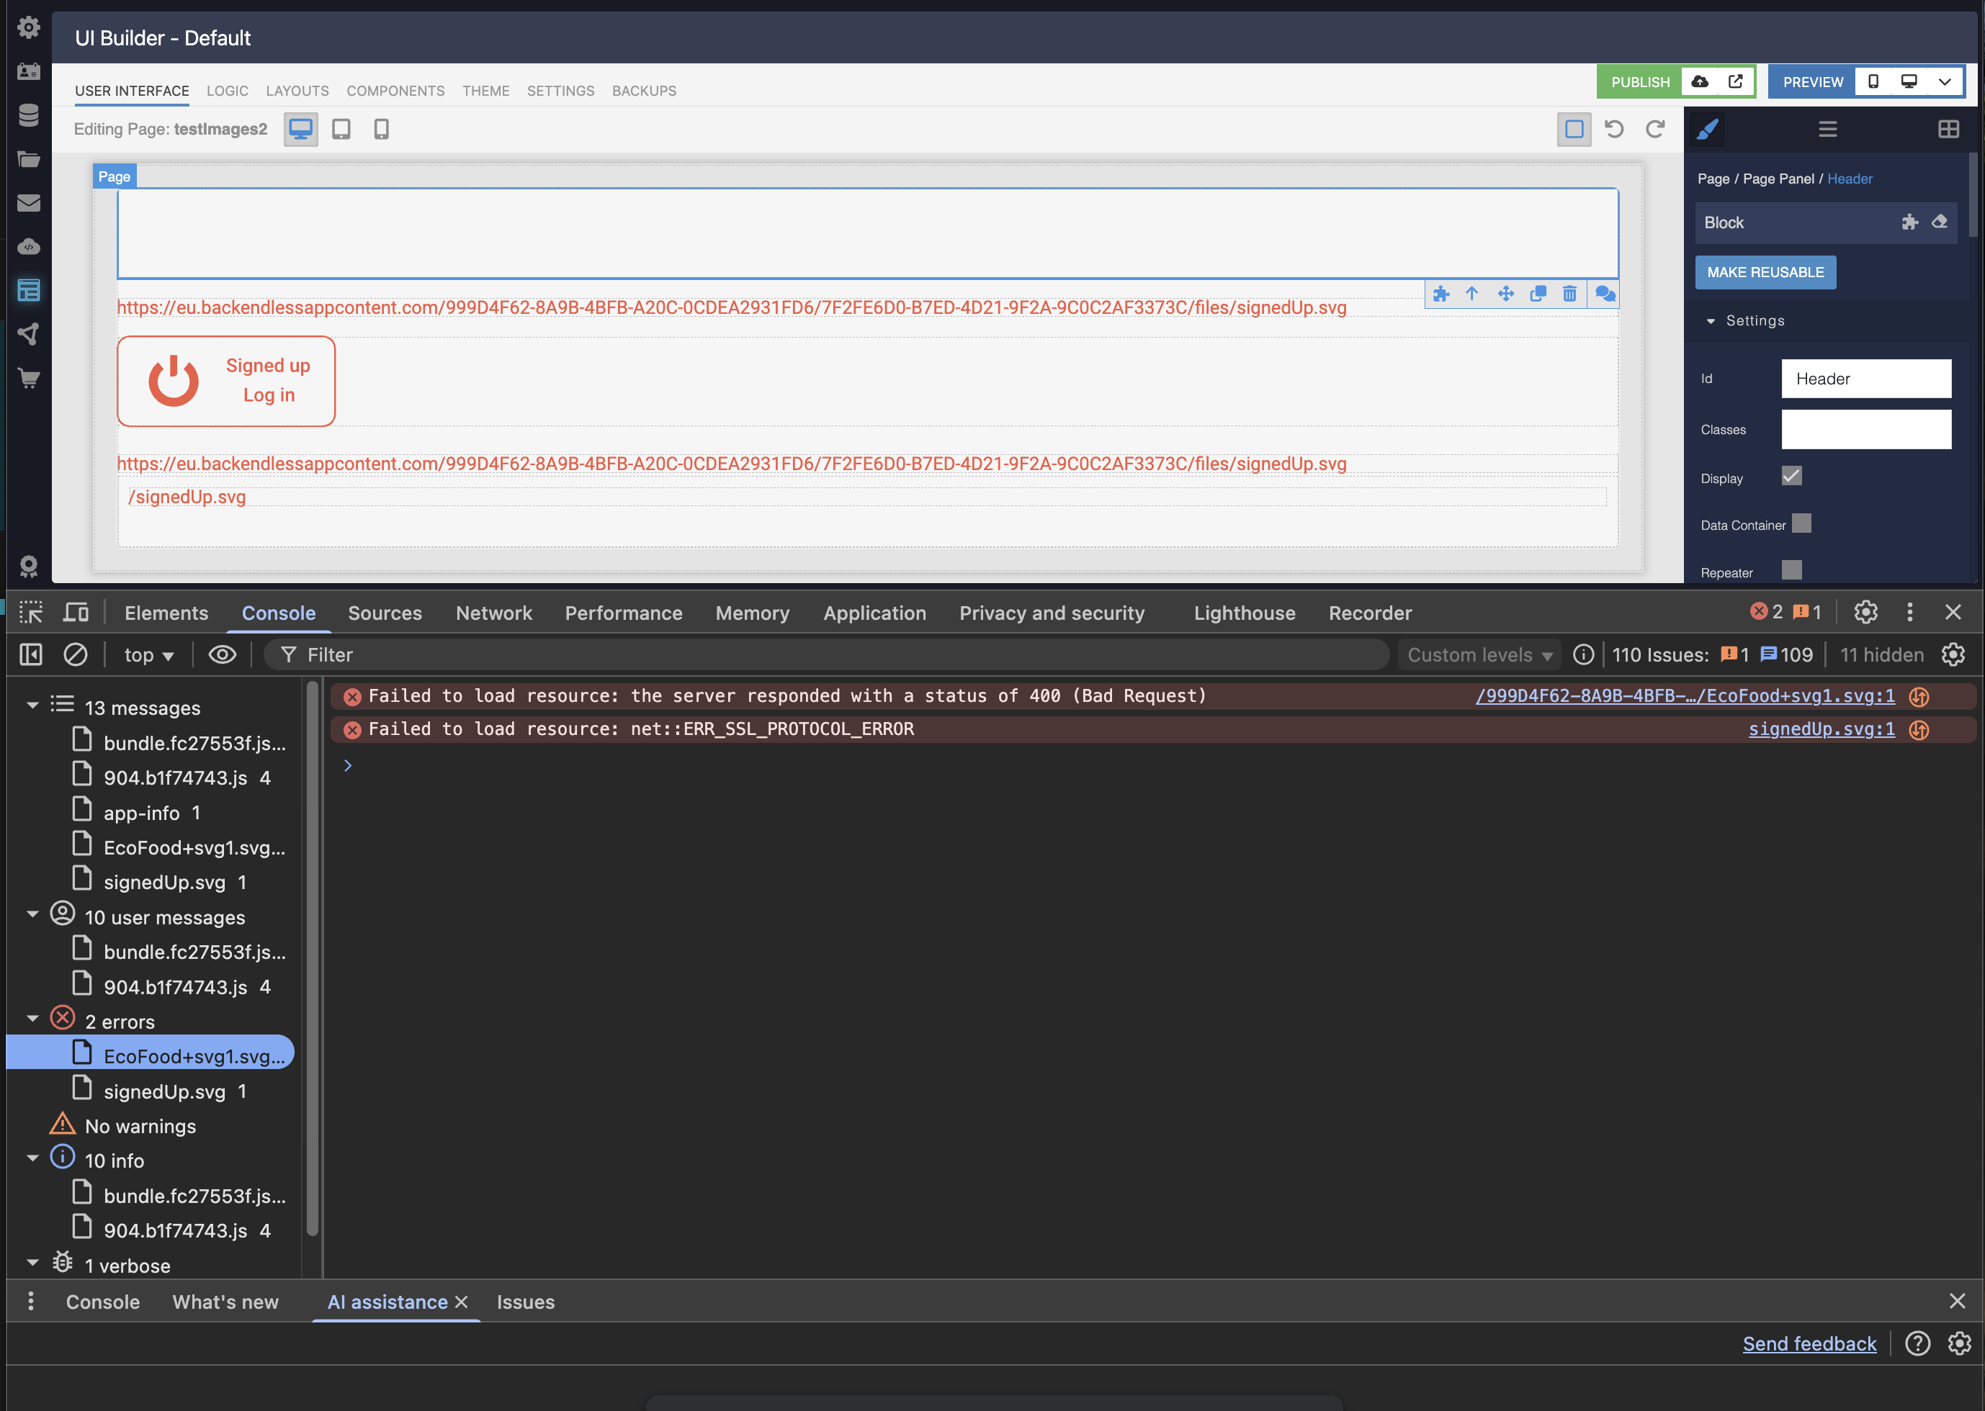Viewport: 1985px width, 1411px height.
Task: Enable the Repeater checkbox
Action: [1791, 570]
